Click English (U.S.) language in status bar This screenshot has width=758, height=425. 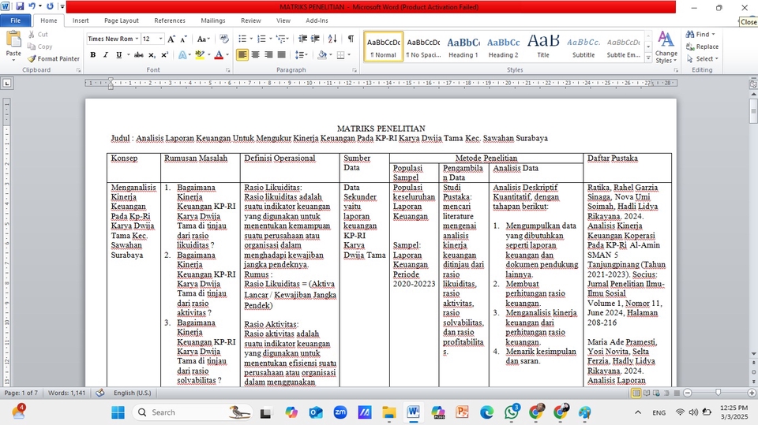(132, 393)
